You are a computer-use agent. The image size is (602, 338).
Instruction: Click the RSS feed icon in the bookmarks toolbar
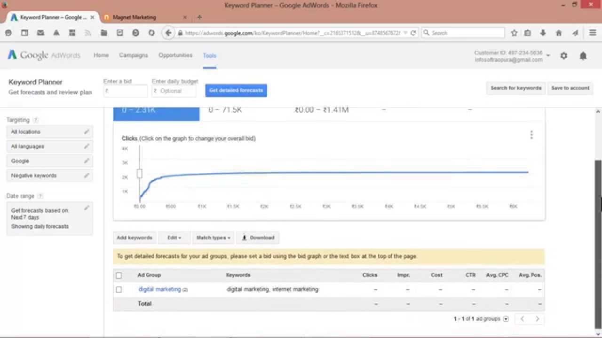pyautogui.click(x=88, y=33)
